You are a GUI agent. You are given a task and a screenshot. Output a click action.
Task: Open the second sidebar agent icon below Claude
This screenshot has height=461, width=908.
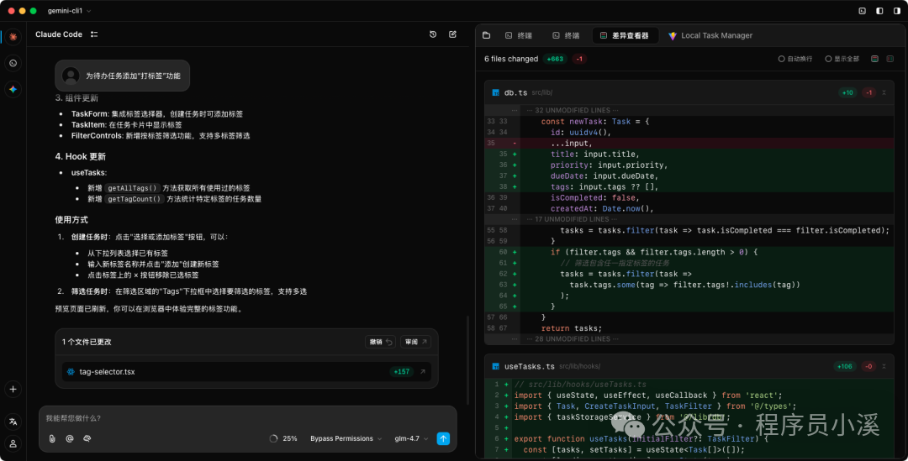(x=13, y=63)
